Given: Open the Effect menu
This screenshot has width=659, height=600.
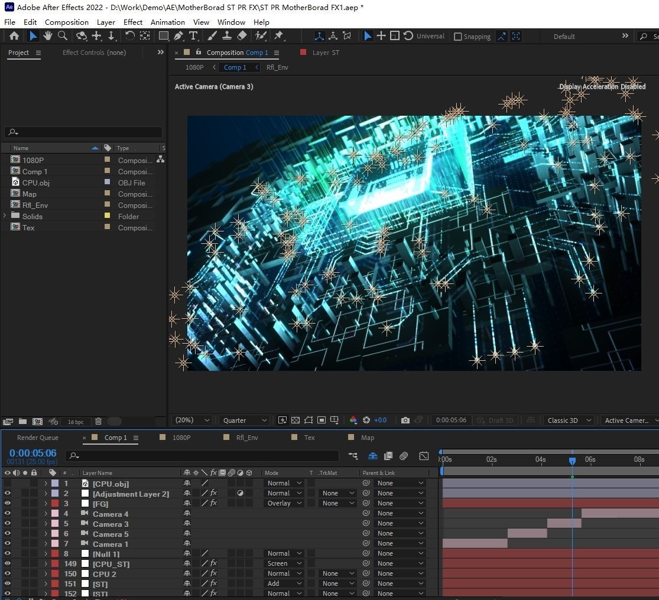Looking at the screenshot, I should click(x=133, y=22).
